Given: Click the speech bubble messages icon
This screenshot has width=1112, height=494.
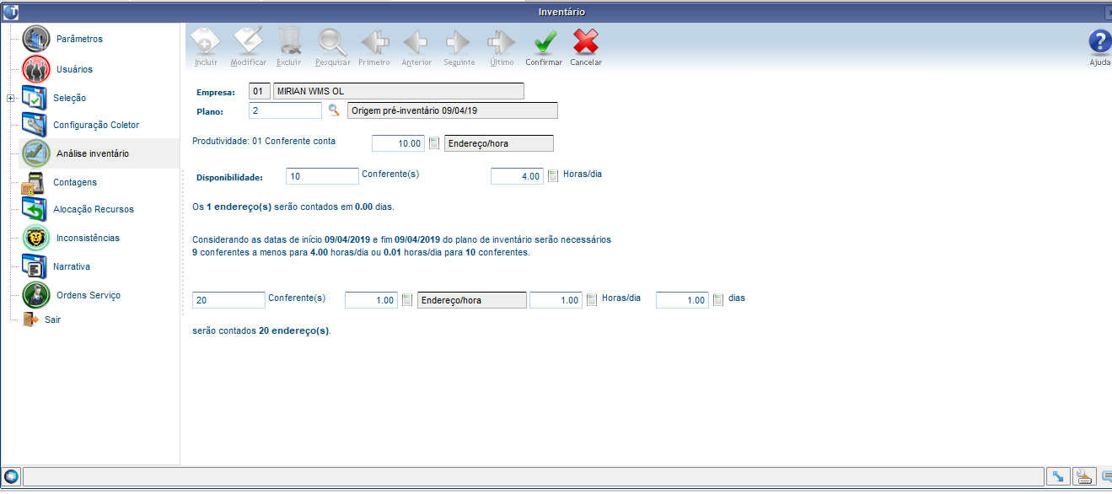Looking at the screenshot, I should pos(1107,476).
